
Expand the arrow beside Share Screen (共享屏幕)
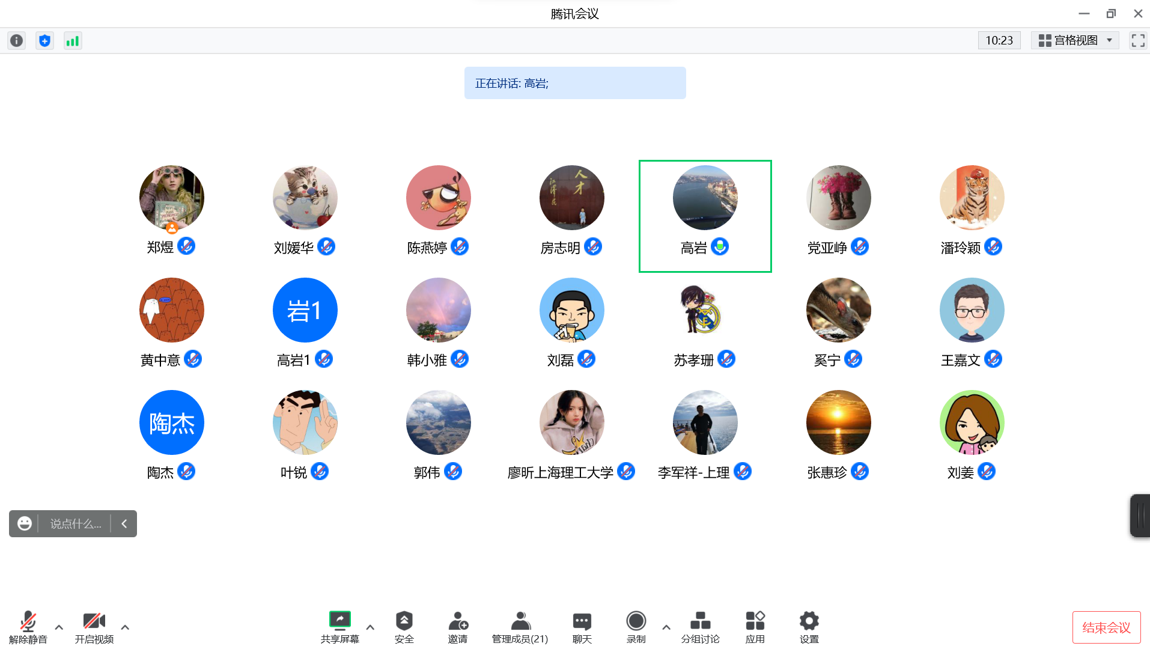pos(370,627)
